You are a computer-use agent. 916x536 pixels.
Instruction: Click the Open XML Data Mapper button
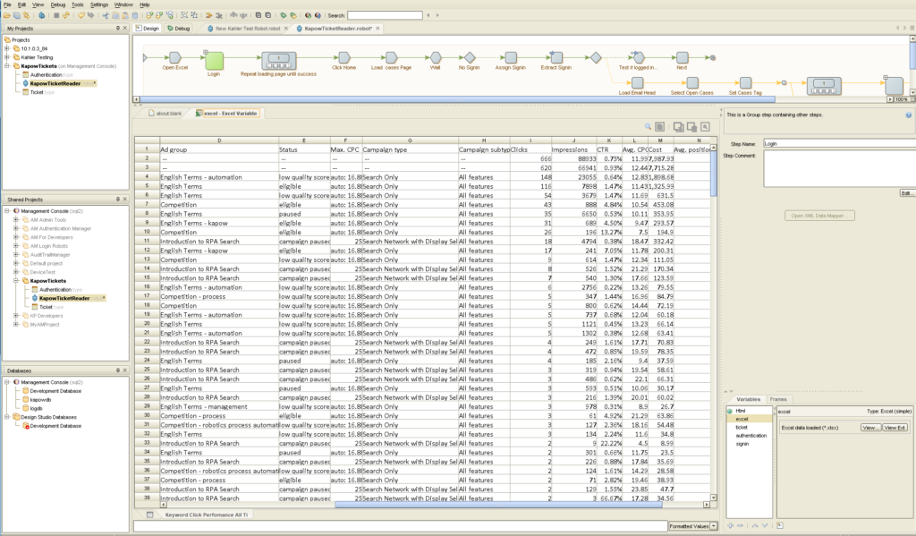[x=819, y=216]
